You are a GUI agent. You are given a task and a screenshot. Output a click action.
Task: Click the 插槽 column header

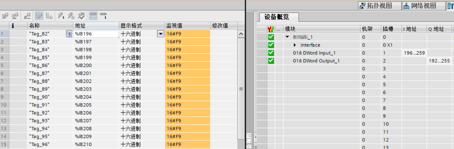(391, 29)
